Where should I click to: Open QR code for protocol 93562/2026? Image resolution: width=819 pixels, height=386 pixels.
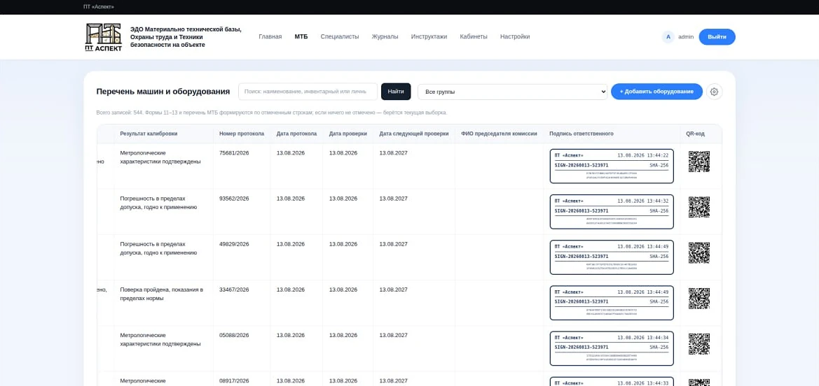[698, 207]
